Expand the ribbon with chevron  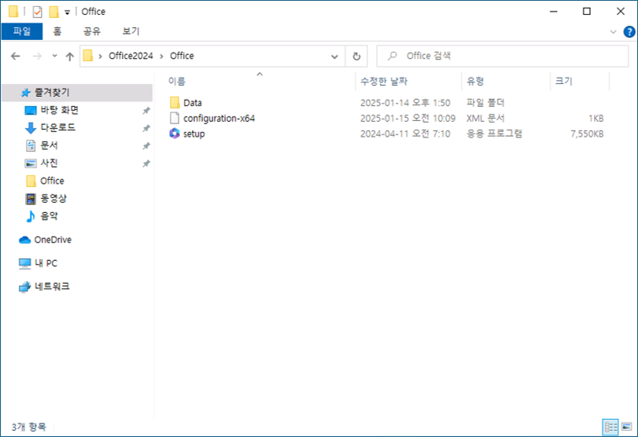pos(613,31)
